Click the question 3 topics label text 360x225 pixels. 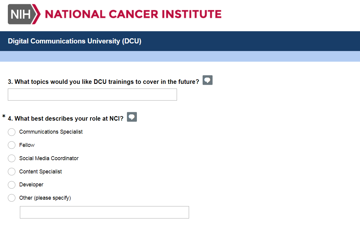click(103, 82)
